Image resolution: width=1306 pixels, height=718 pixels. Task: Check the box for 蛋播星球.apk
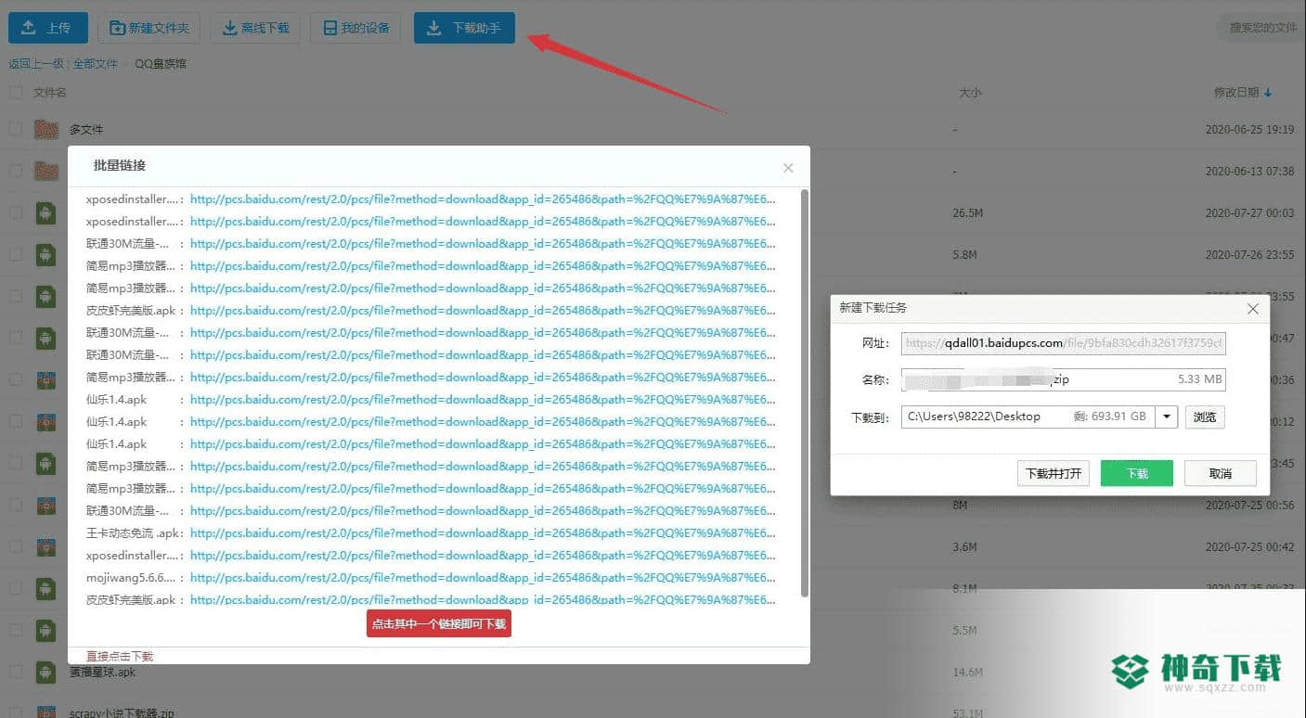point(15,673)
